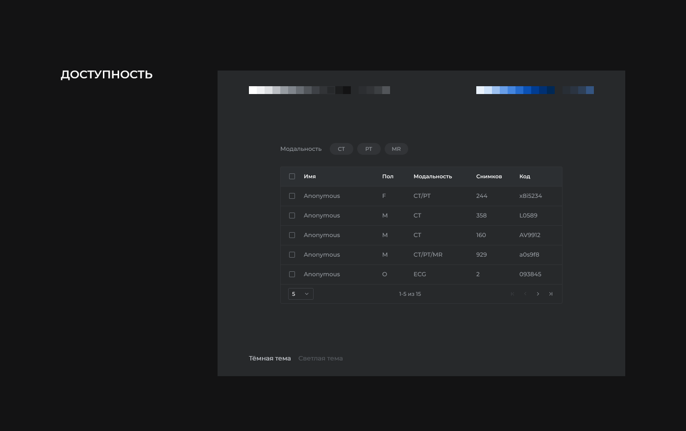Screen dimensions: 686x431
Task: Select the ECG row checkbox
Action: [x=292, y=274]
